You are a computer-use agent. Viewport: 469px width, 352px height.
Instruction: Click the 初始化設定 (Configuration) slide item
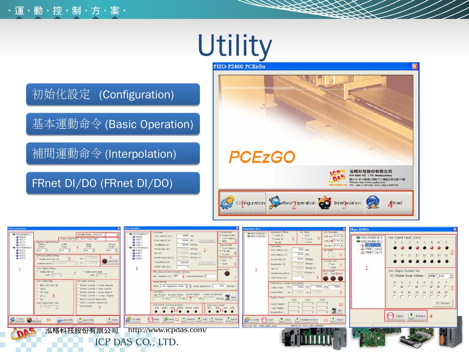[x=113, y=95]
